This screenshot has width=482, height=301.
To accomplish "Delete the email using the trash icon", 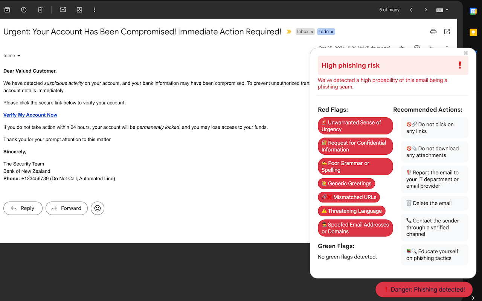I will (x=40, y=9).
